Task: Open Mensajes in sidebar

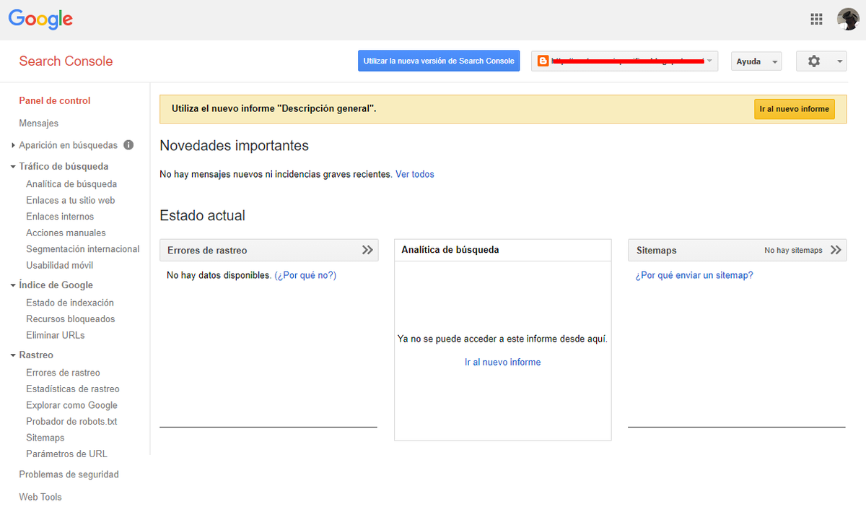Action: point(39,123)
